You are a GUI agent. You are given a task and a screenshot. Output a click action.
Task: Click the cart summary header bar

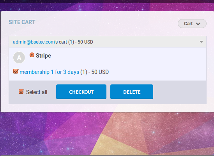(x=108, y=42)
